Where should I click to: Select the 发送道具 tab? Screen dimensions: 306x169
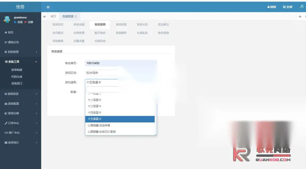pos(100,24)
